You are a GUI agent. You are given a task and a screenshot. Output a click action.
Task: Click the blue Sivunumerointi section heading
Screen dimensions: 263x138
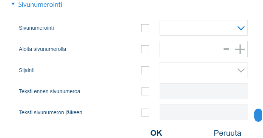(40, 5)
